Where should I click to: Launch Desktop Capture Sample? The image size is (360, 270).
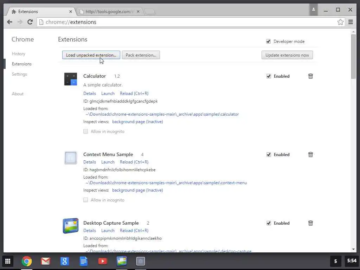pos(108,231)
